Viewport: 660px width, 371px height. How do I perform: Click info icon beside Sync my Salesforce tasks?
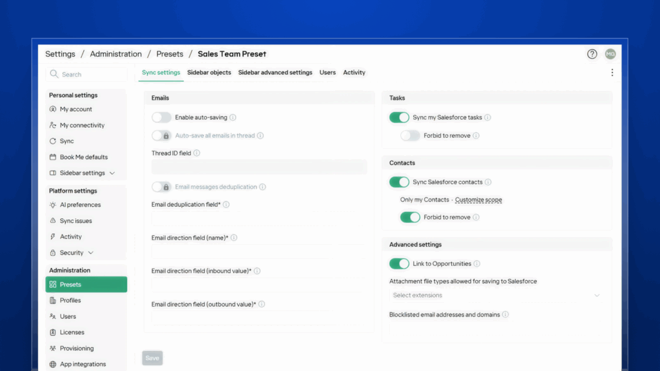488,118
